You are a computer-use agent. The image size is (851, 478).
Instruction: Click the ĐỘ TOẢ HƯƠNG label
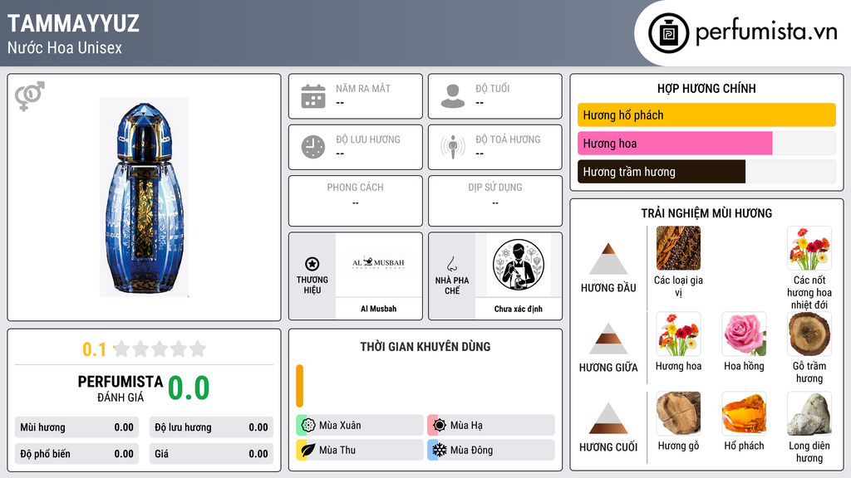click(508, 139)
